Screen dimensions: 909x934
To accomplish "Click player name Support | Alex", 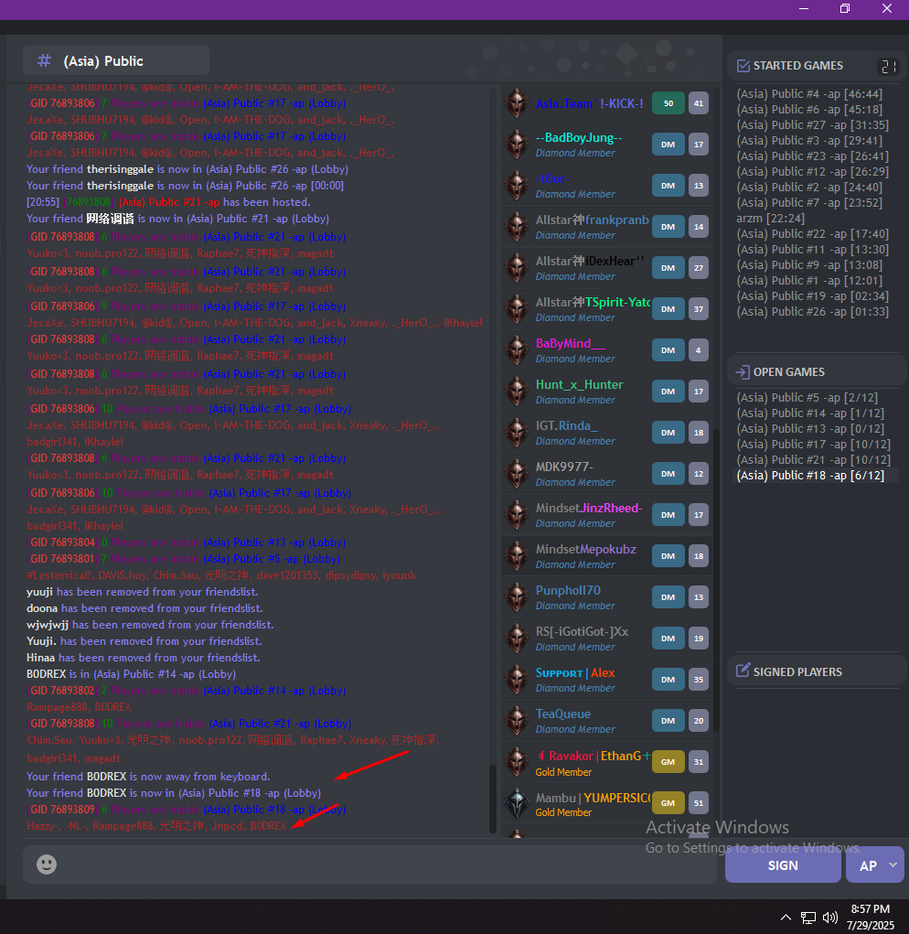I will coord(575,672).
